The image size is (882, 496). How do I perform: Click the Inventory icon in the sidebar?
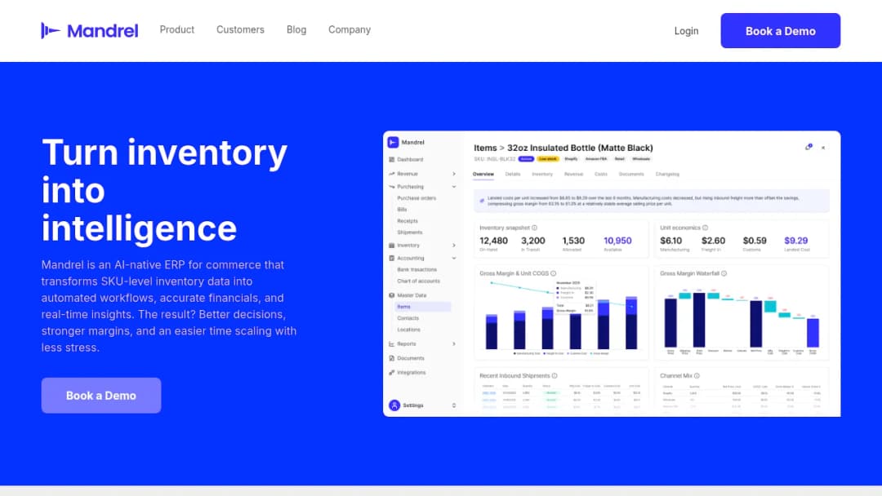(391, 246)
